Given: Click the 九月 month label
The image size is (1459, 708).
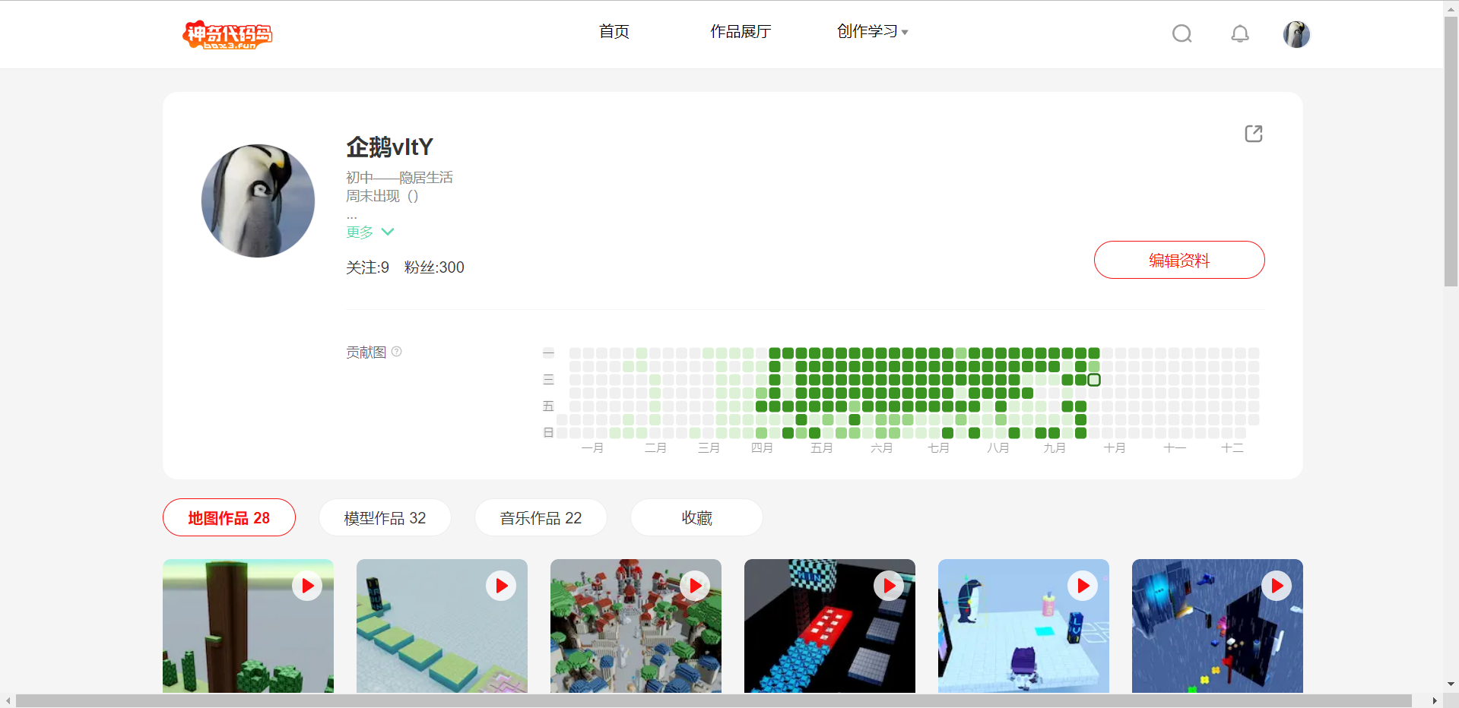Looking at the screenshot, I should pos(1055,448).
